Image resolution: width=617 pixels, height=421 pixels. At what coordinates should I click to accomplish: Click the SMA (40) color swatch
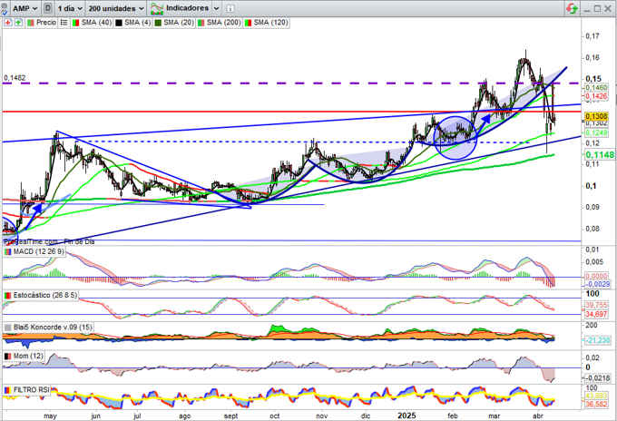(x=75, y=23)
